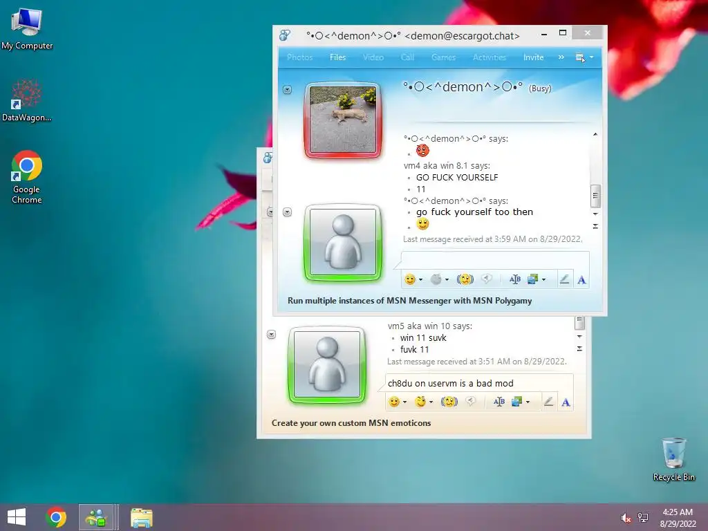Click the scroll down arrow in the back chat history

click(x=579, y=337)
